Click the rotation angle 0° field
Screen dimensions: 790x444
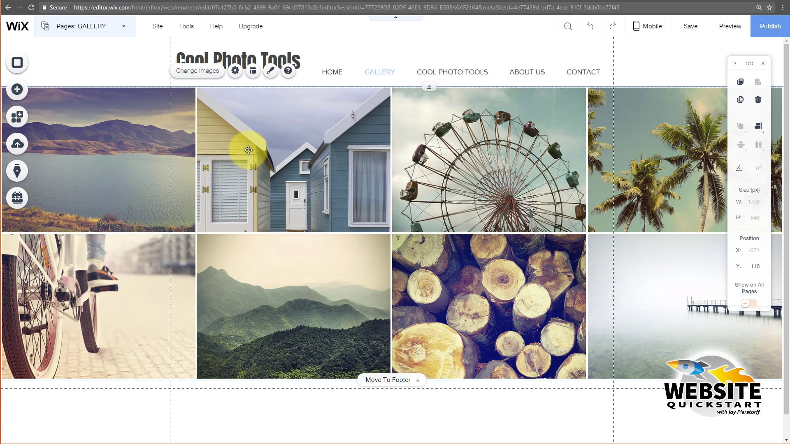click(x=758, y=168)
